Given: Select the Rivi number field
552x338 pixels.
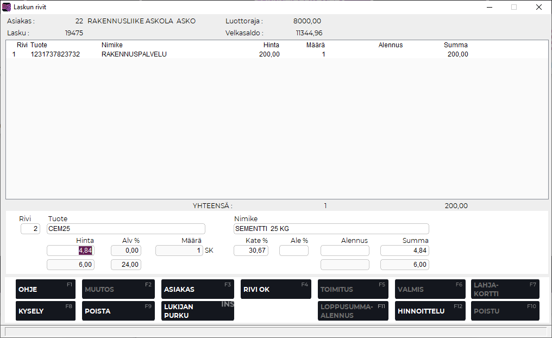Looking at the screenshot, I should coord(30,229).
